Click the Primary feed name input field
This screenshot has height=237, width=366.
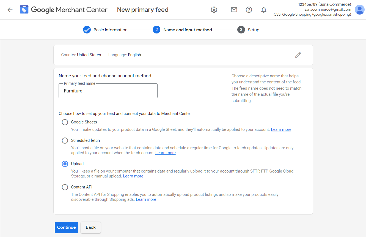click(108, 91)
